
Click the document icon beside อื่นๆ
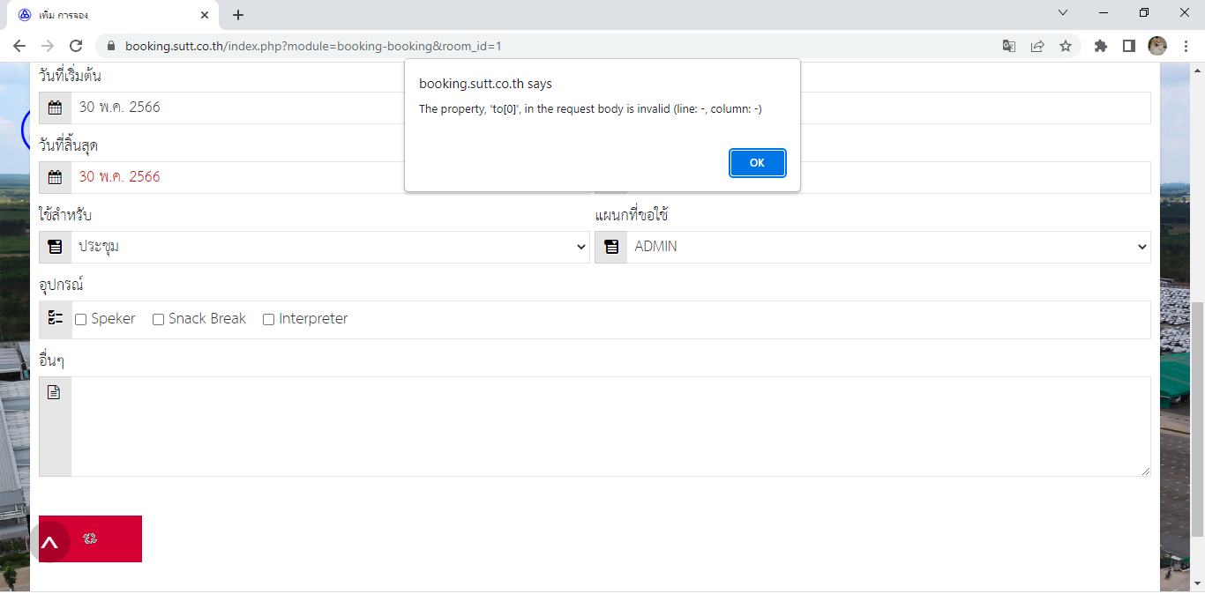[54, 392]
